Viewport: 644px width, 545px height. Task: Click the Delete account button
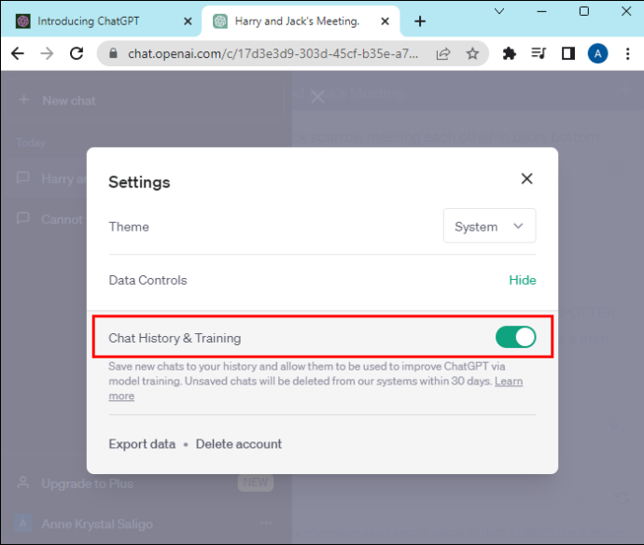pyautogui.click(x=239, y=444)
